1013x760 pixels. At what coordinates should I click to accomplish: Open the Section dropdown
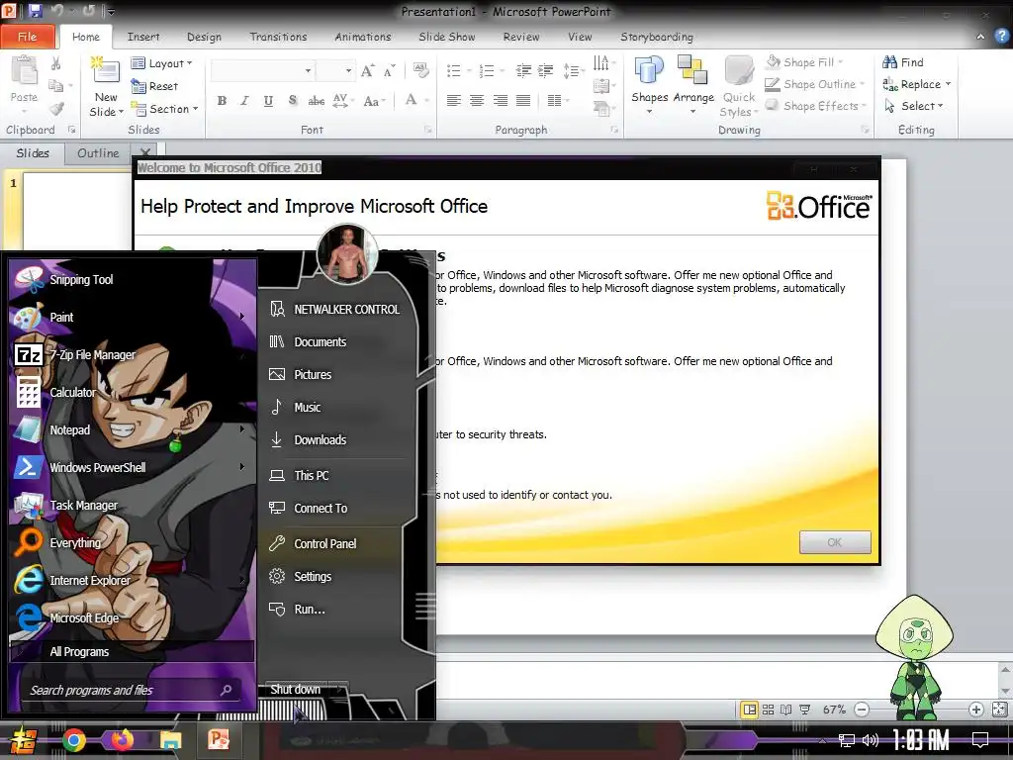click(x=164, y=109)
